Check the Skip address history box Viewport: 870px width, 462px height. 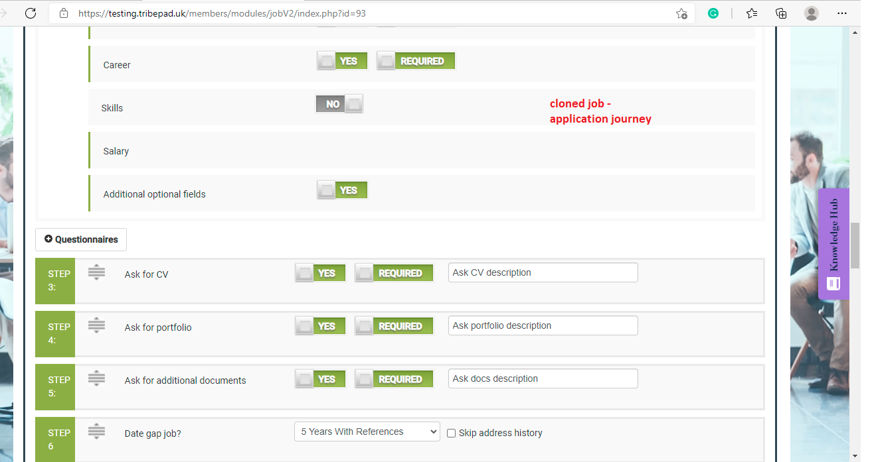[x=452, y=433]
